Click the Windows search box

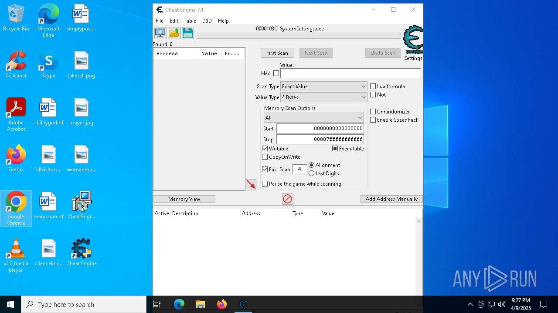pos(84,304)
